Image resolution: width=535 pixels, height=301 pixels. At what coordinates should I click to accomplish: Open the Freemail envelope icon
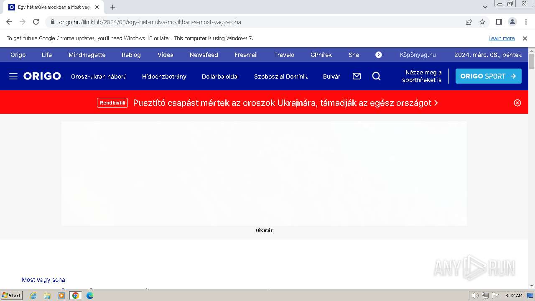(x=357, y=76)
